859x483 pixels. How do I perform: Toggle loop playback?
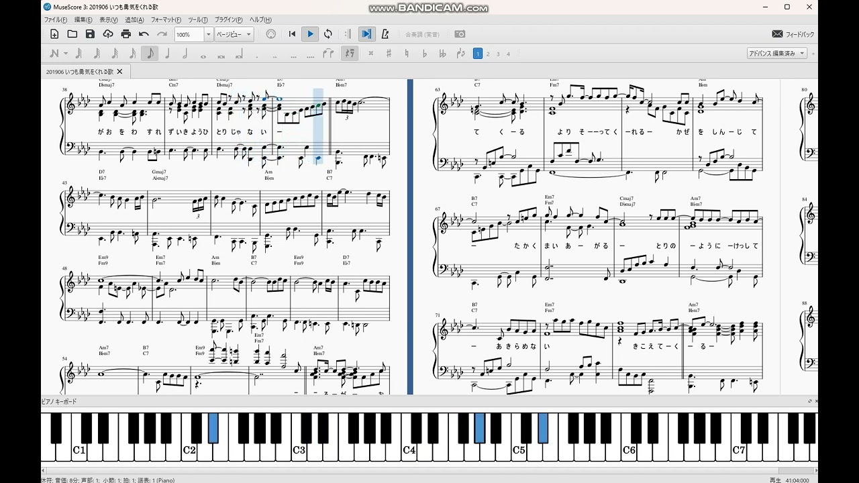328,34
